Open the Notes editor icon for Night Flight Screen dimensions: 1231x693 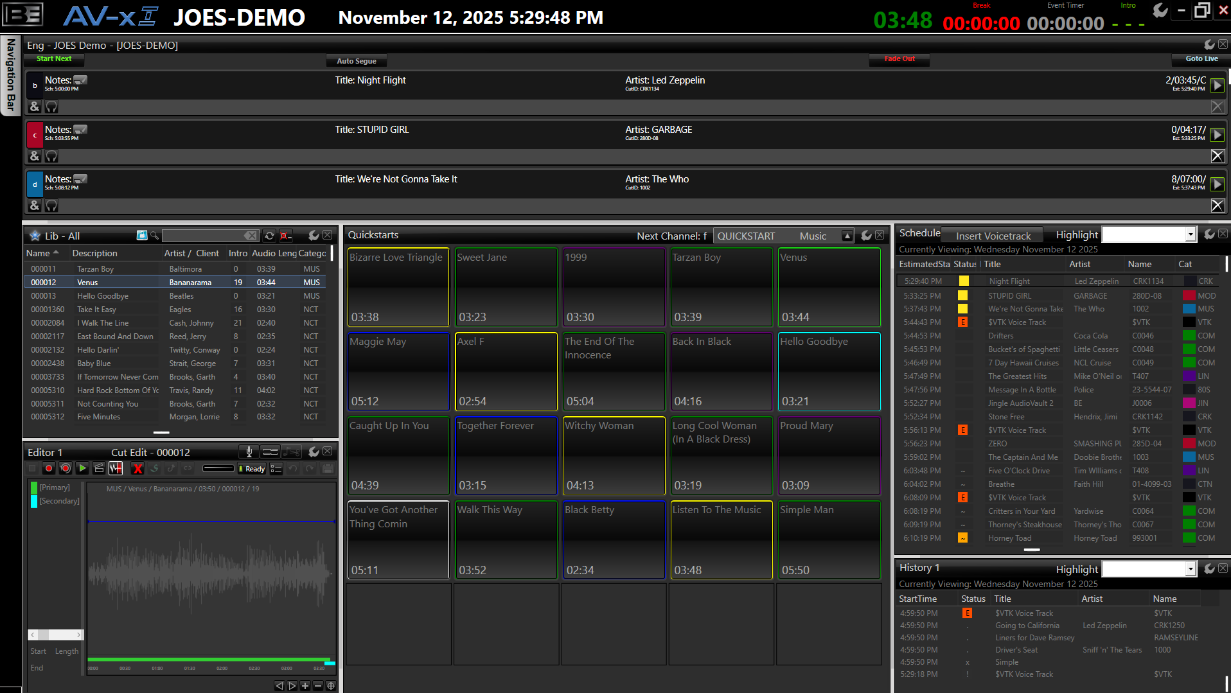point(80,80)
